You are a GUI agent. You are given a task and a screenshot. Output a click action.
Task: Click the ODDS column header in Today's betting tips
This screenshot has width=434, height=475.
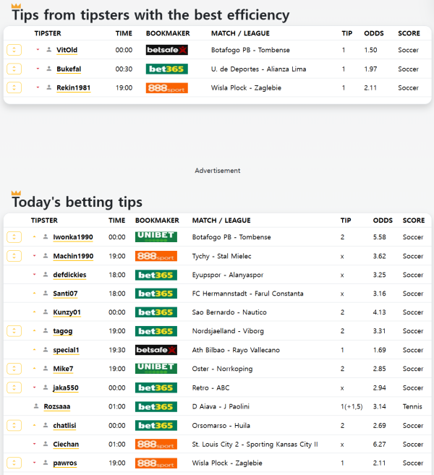(x=383, y=221)
